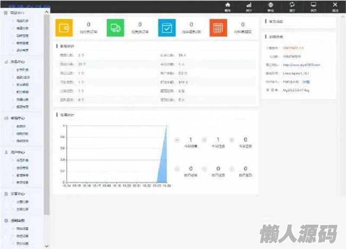Open the orange calculator tile
Image resolution: width=346 pixels, height=249 pixels.
(x=218, y=28)
